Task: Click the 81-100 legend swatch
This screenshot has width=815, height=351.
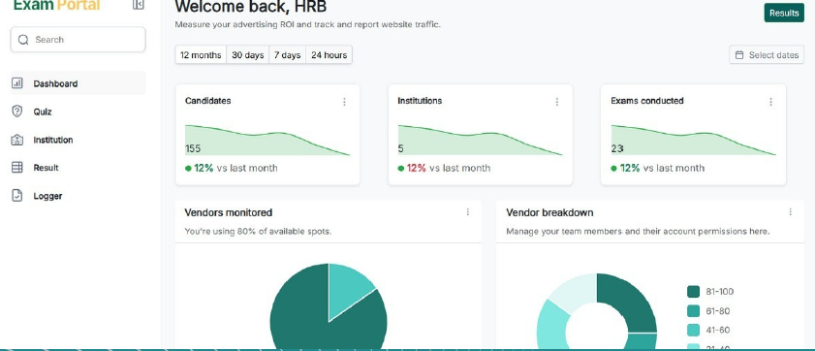Action: pos(693,292)
